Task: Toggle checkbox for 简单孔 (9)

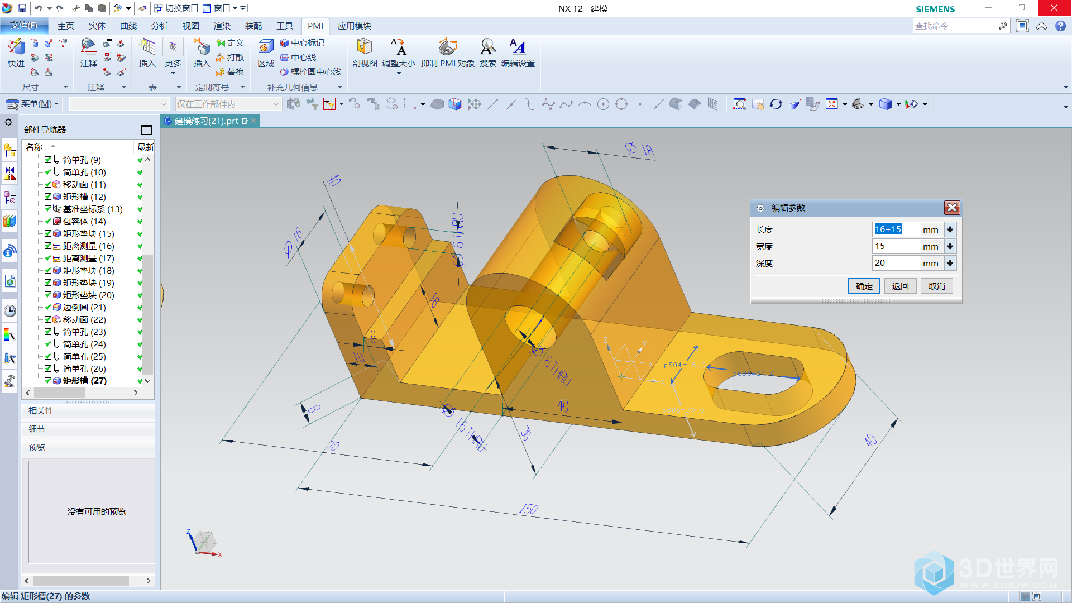Action: pos(48,160)
